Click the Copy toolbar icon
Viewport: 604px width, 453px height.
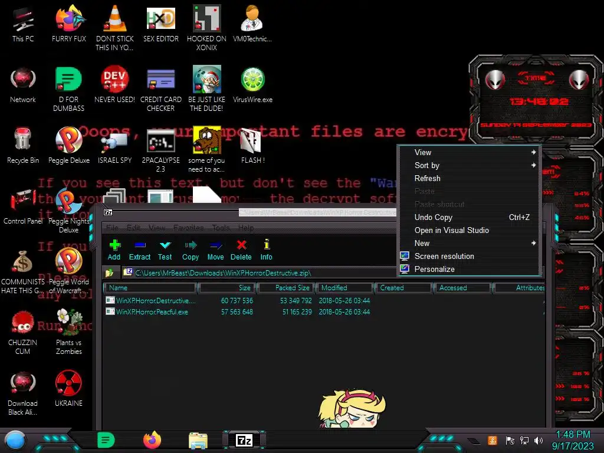point(191,250)
